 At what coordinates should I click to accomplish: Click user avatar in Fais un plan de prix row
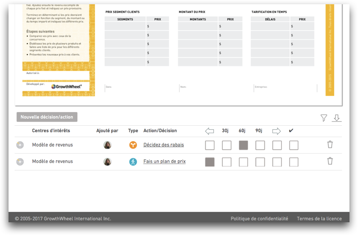tap(107, 161)
